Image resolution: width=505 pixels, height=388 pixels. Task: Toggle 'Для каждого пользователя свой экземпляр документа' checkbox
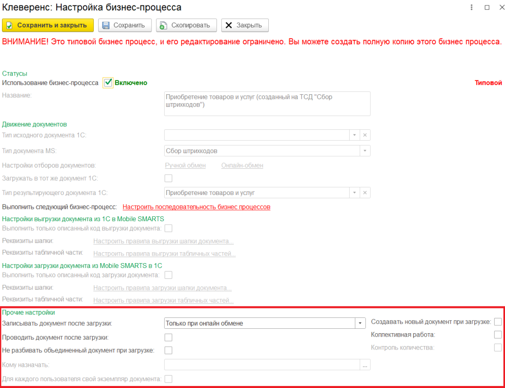168,379
